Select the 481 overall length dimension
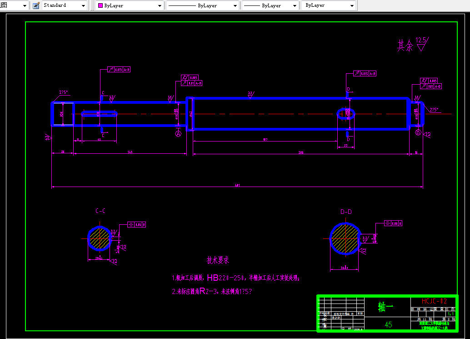 click(x=237, y=185)
